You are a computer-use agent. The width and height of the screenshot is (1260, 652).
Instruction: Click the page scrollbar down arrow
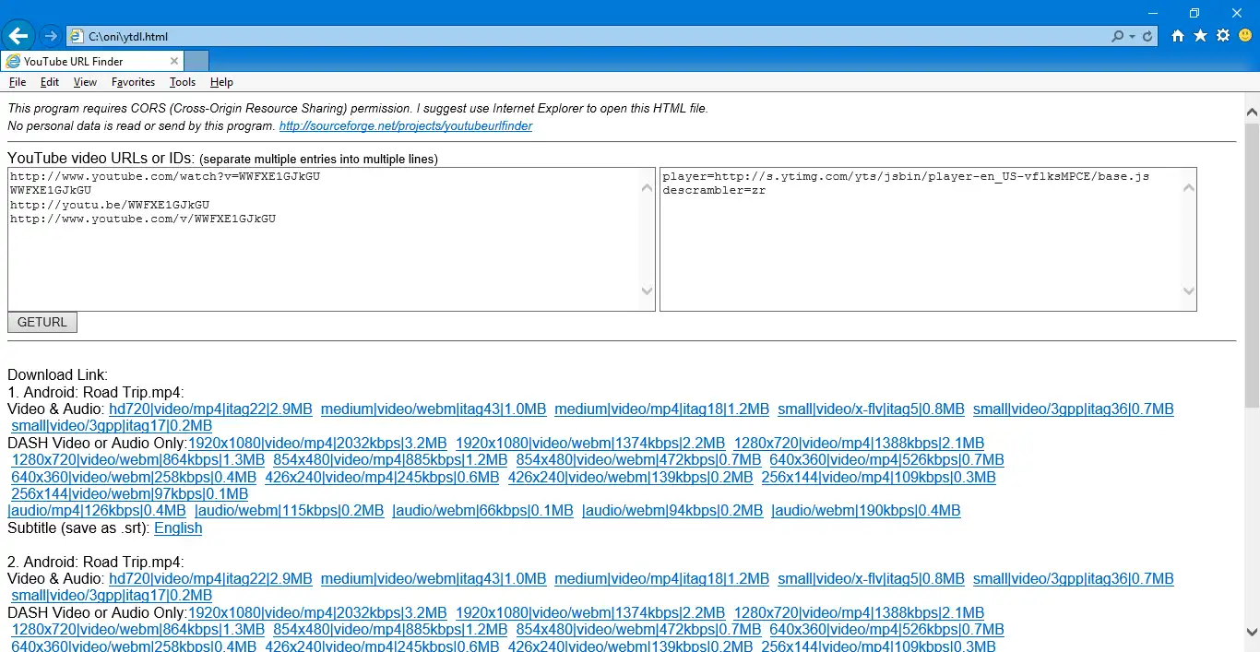pyautogui.click(x=1252, y=633)
